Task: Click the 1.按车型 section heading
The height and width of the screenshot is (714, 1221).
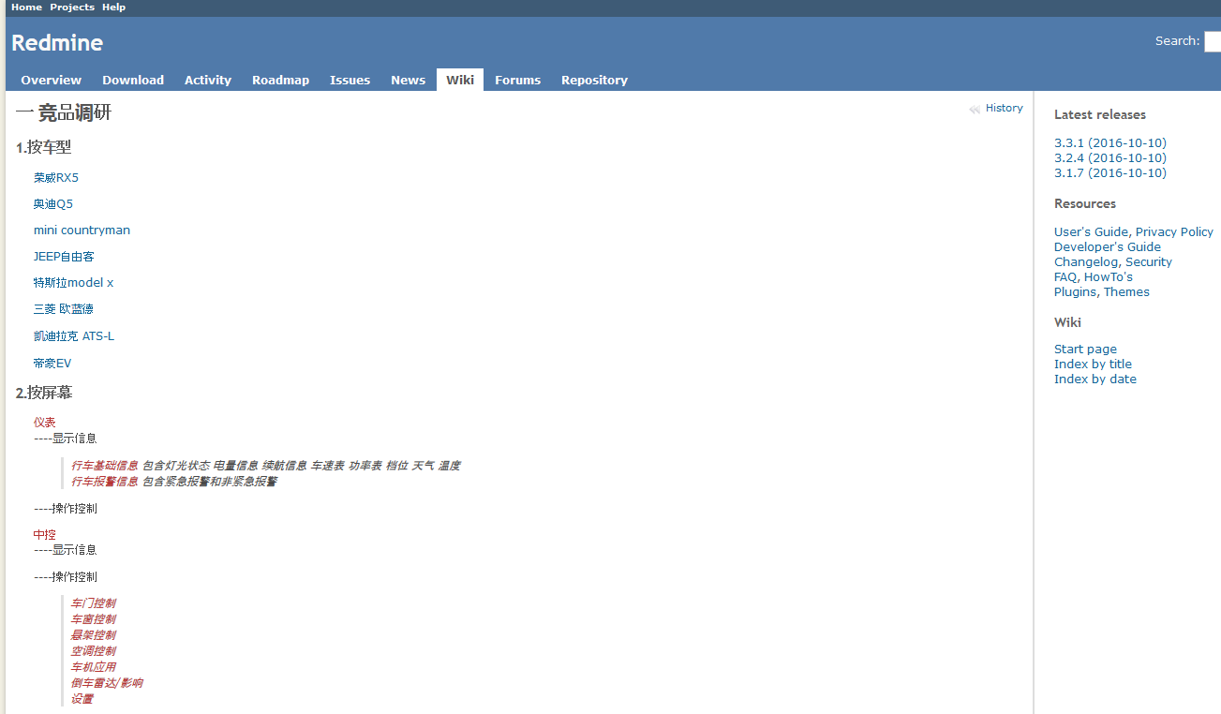Action: point(44,147)
